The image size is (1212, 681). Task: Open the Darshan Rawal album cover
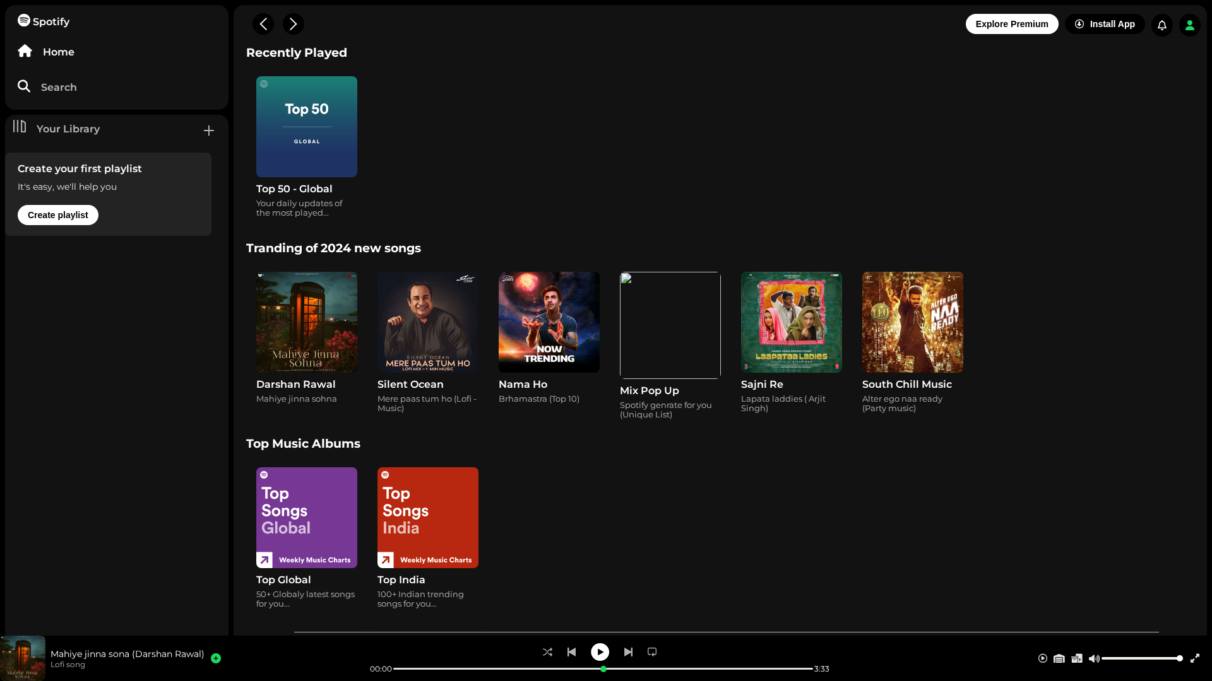307,322
